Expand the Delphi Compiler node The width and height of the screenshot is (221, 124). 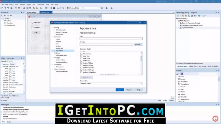click(x=54, y=30)
